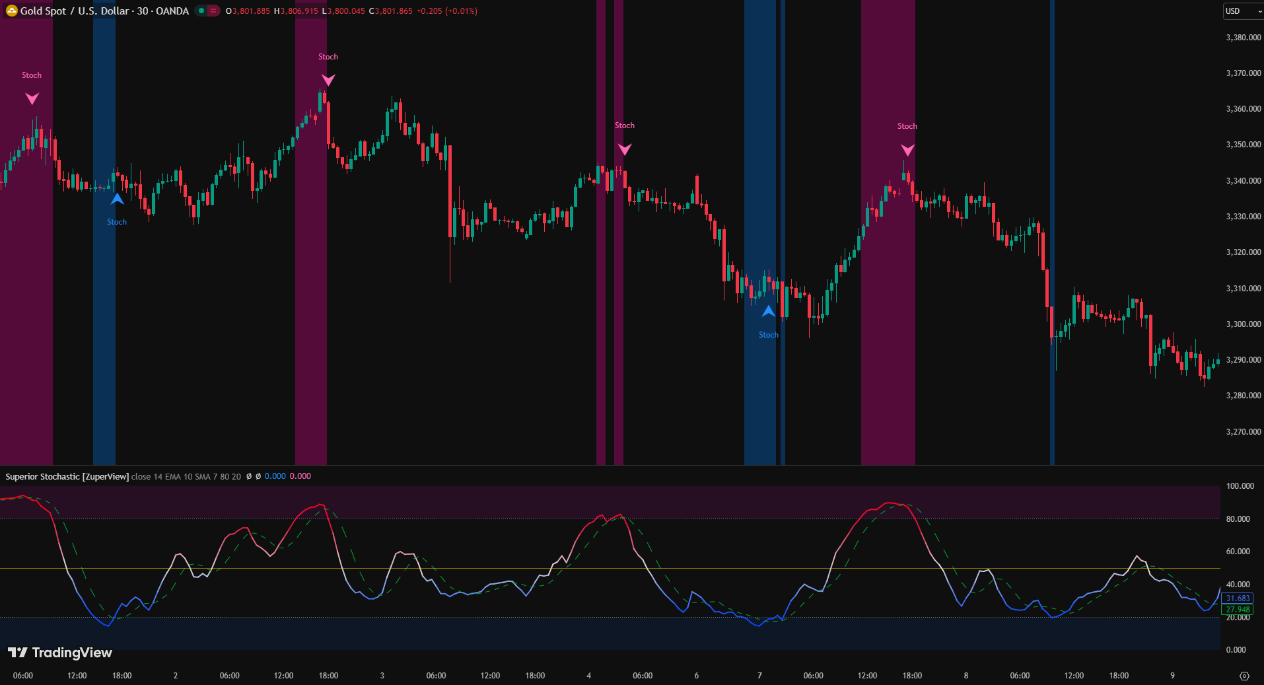Click the 06:00 label on day 7 time axis

(x=813, y=676)
